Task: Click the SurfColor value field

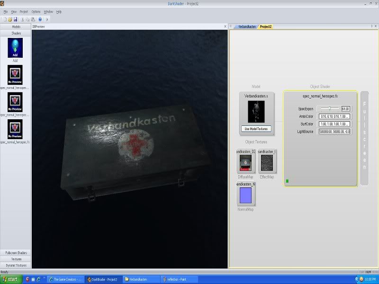Action: pyautogui.click(x=334, y=124)
